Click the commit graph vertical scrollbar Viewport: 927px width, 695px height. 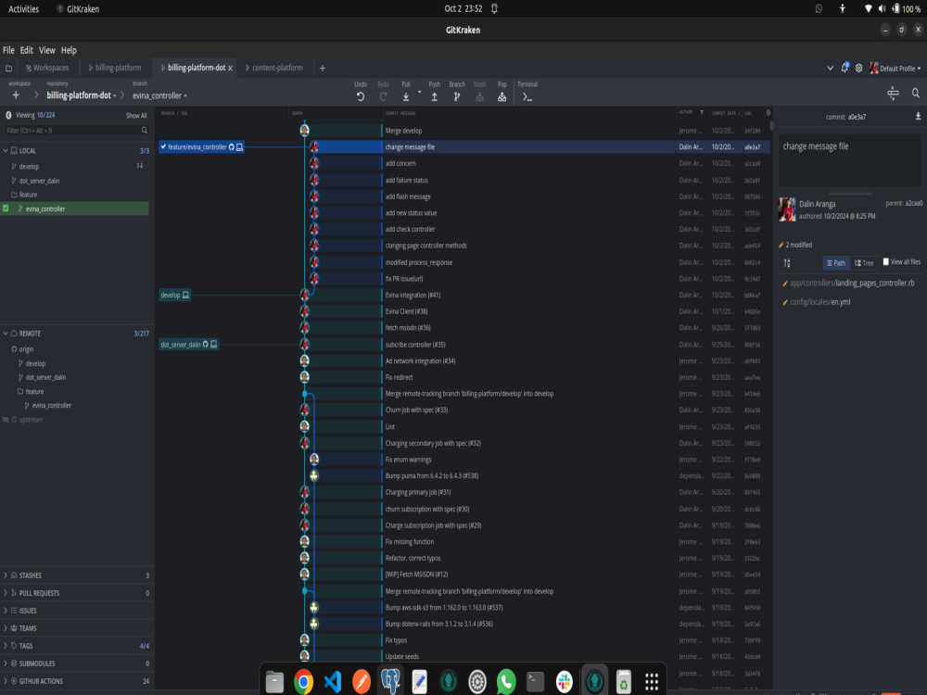point(771,125)
